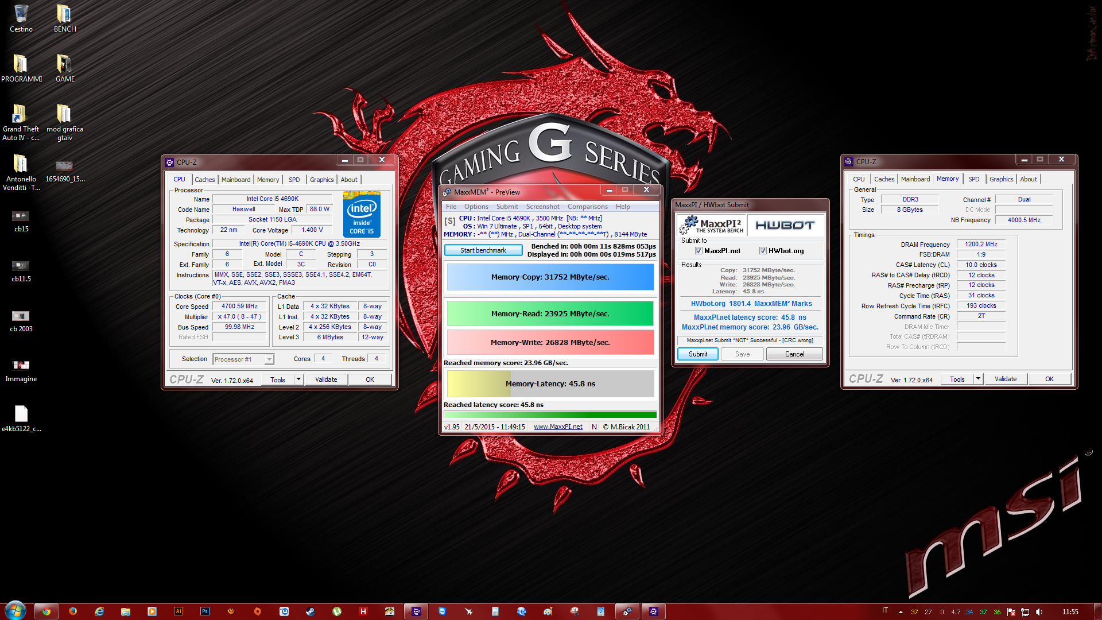Open Windows Explorer from taskbar

pyautogui.click(x=126, y=611)
